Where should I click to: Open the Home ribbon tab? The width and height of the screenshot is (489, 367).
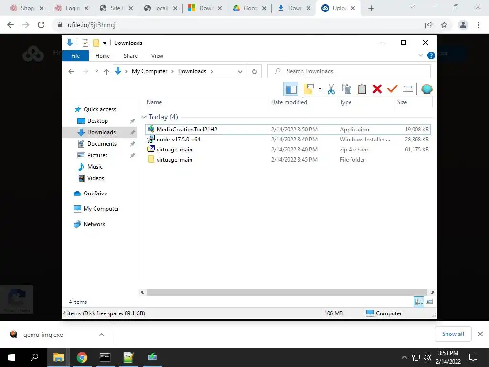coord(103,56)
